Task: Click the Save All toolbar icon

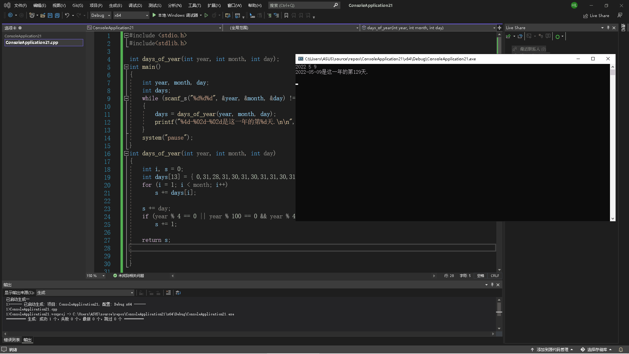Action: point(57,15)
